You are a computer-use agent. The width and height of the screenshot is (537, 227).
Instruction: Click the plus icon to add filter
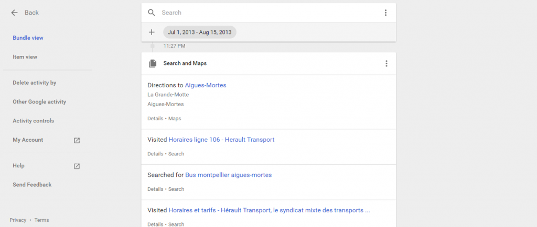(x=152, y=32)
